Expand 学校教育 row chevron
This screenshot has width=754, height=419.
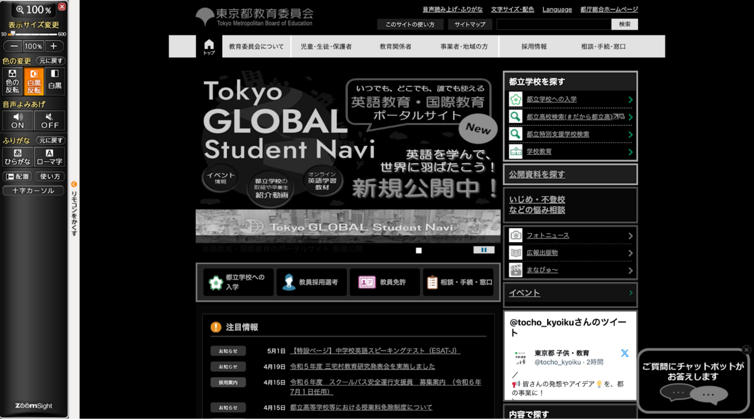click(631, 152)
